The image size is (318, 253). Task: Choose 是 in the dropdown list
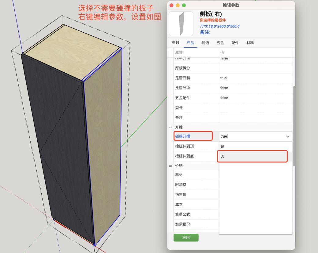coord(253,146)
